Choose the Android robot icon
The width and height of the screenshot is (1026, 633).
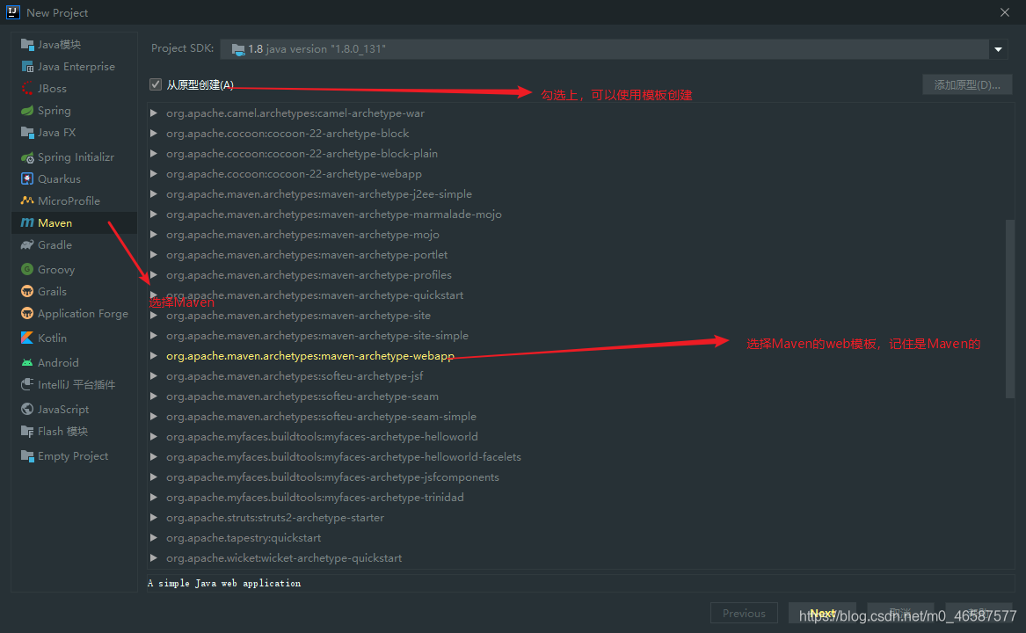tap(27, 362)
